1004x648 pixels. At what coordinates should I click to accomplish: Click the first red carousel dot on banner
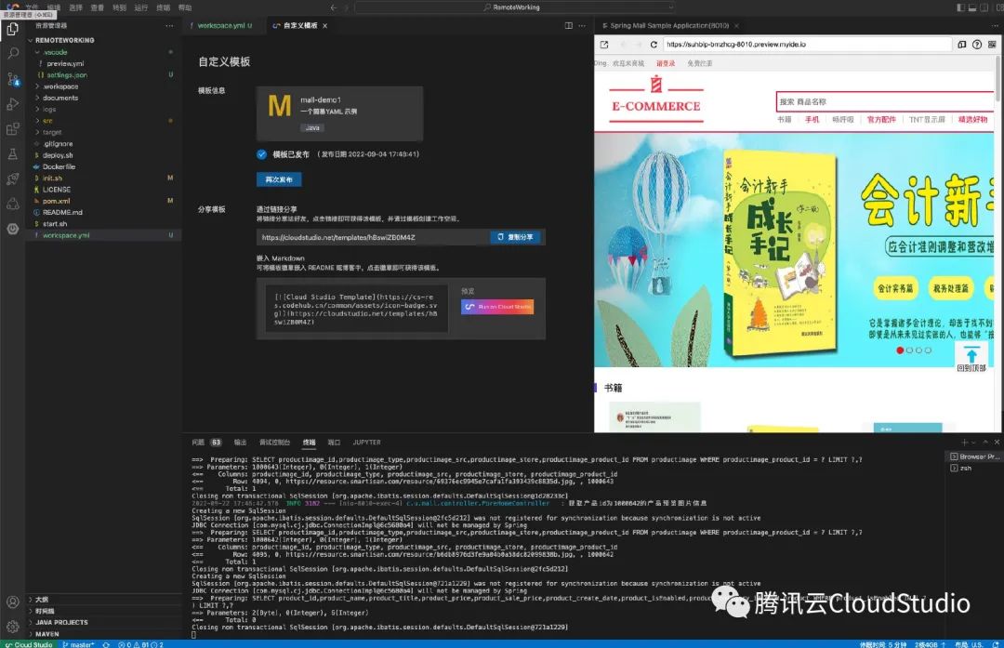point(900,350)
